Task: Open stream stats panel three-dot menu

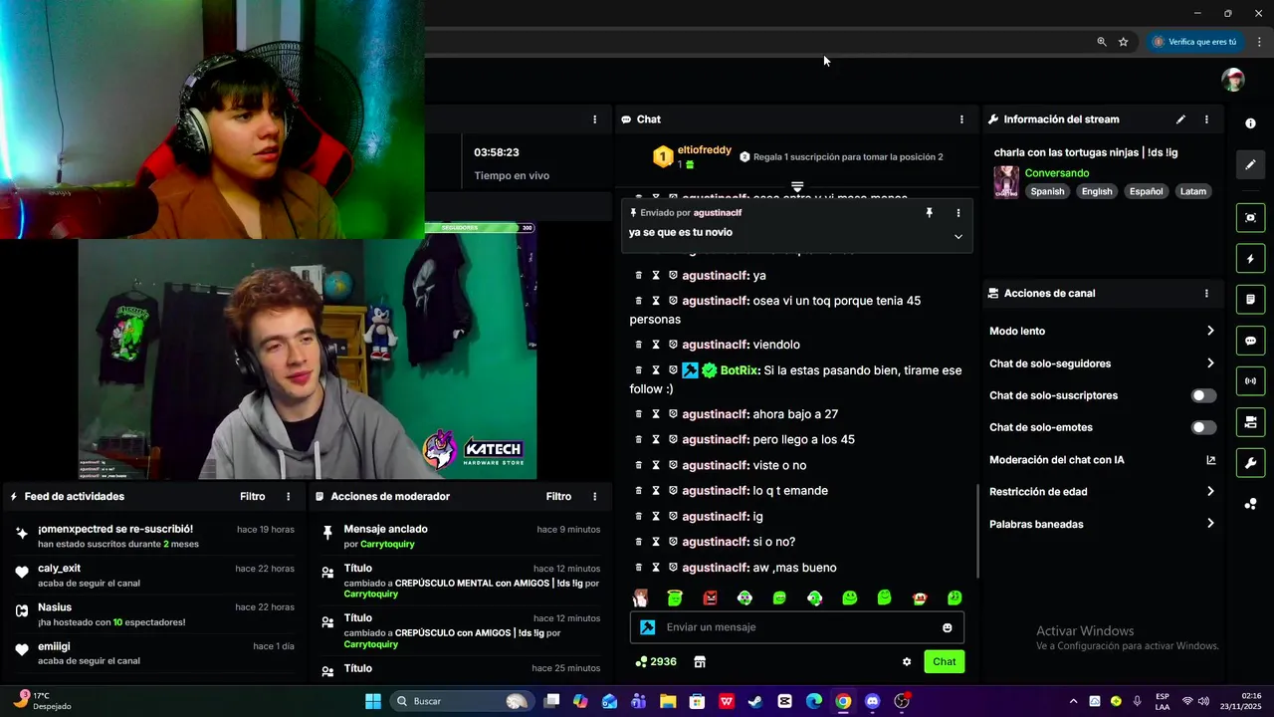Action: [x=595, y=119]
